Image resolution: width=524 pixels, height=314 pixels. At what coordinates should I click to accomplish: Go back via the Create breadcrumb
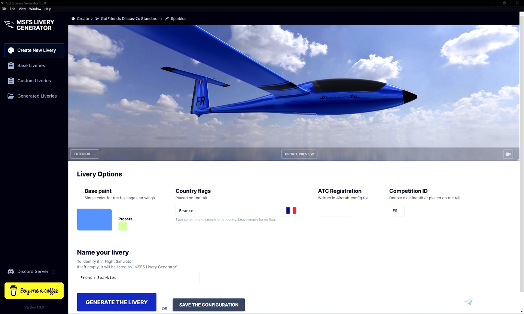[83, 18]
